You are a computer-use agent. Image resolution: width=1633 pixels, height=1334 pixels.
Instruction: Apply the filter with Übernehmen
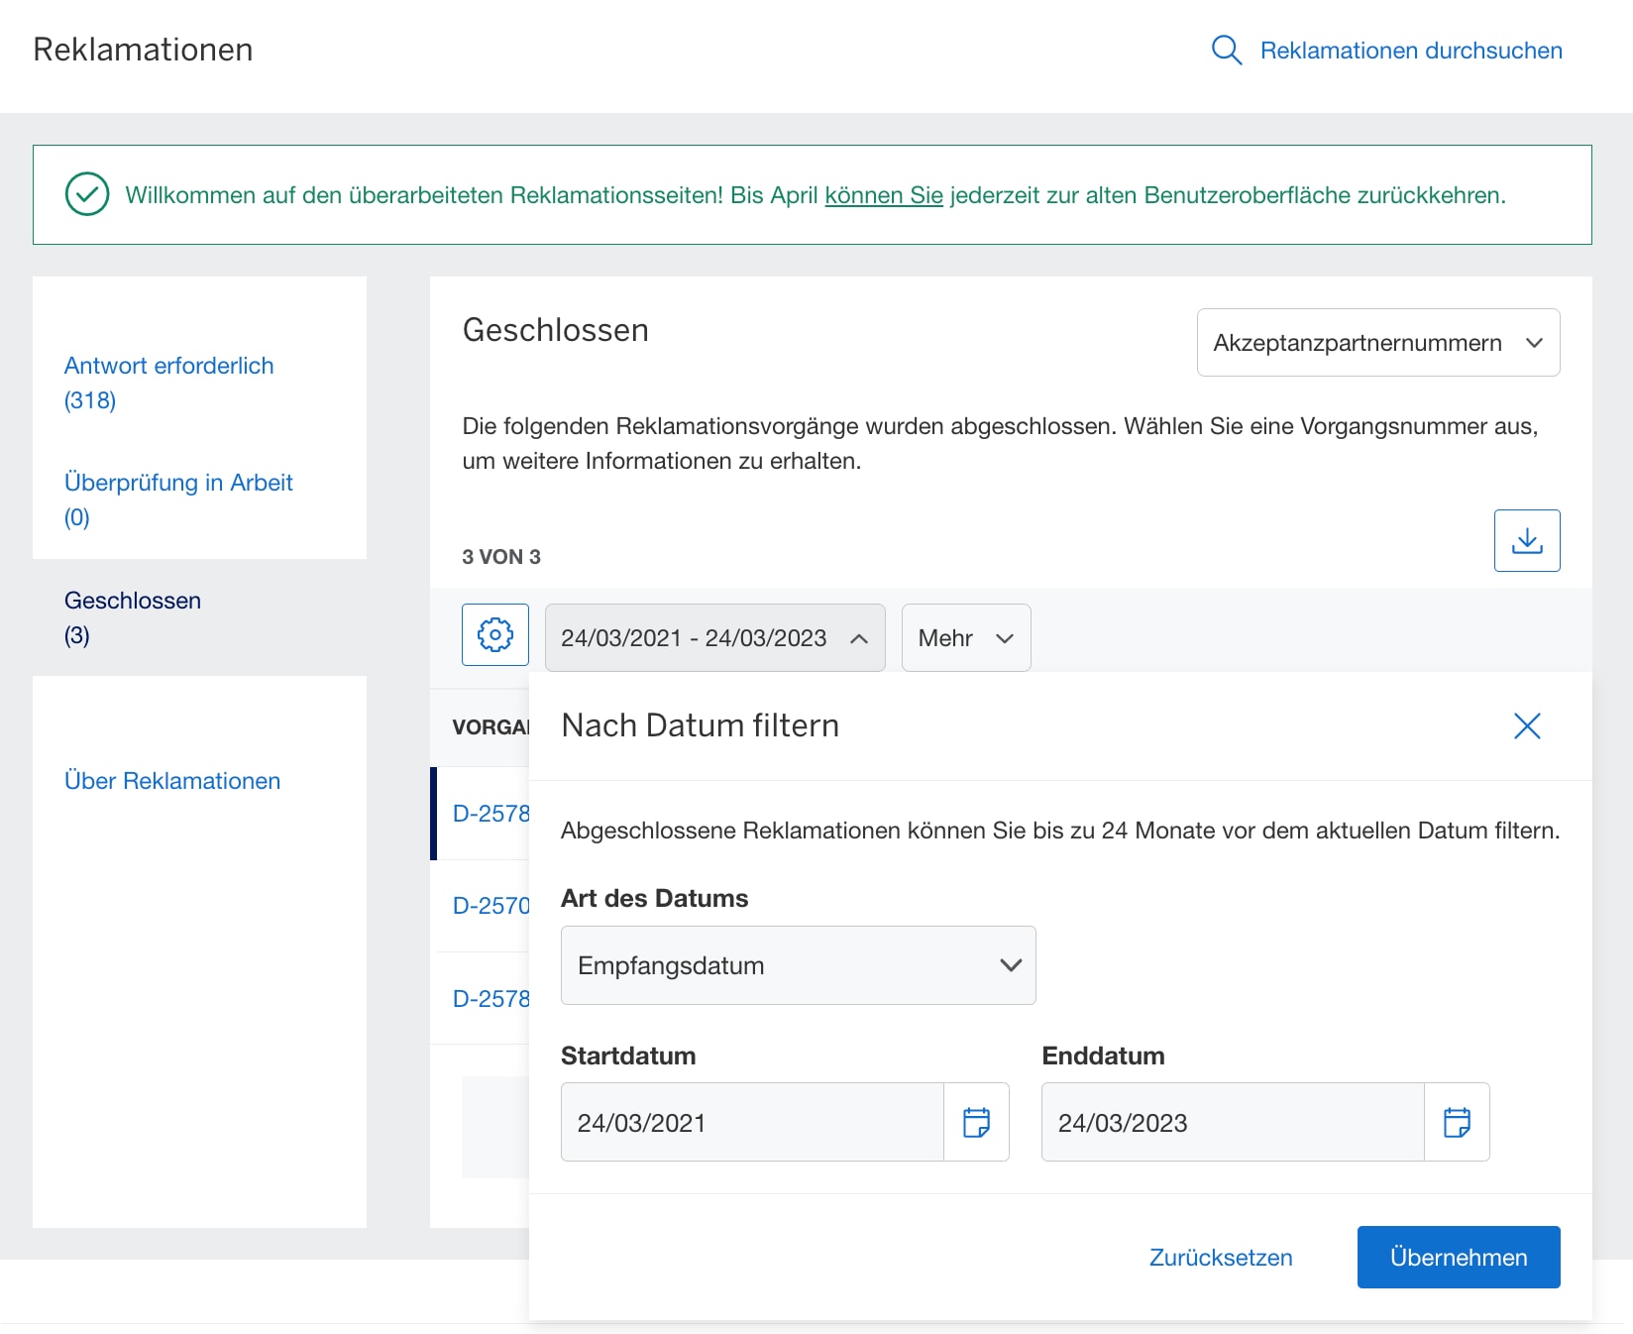(x=1458, y=1257)
